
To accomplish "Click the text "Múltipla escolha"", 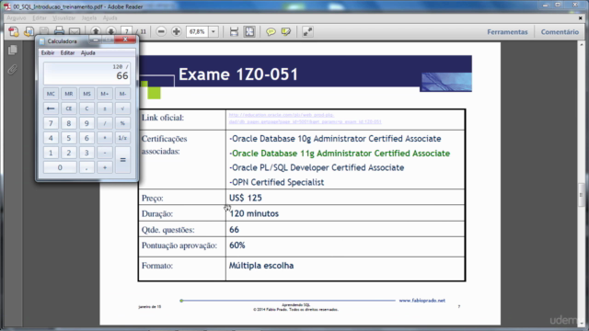I will point(261,266).
